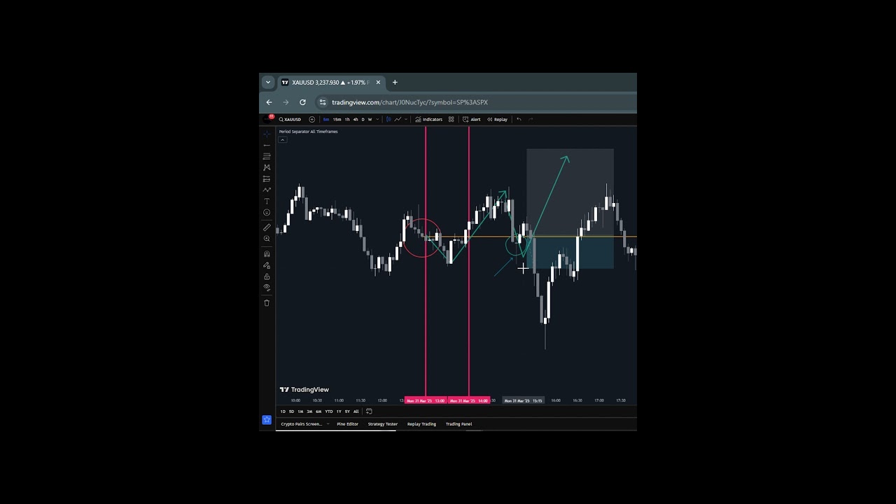Open the Trading Panel tab
This screenshot has height=504, width=896.
[x=459, y=424]
